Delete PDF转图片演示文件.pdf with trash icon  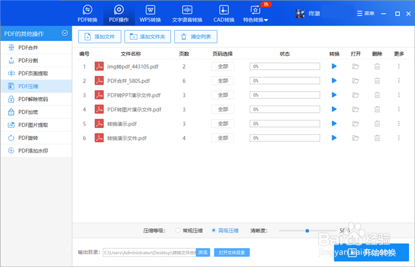(x=377, y=109)
